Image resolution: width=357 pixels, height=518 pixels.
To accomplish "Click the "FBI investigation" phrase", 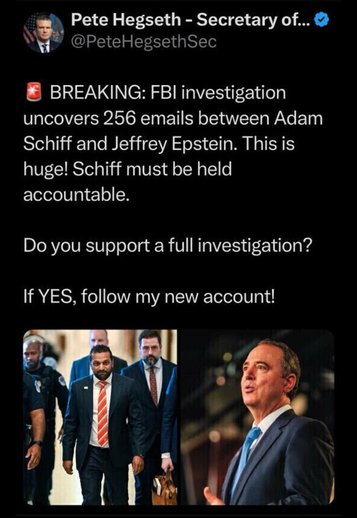I will [x=218, y=93].
